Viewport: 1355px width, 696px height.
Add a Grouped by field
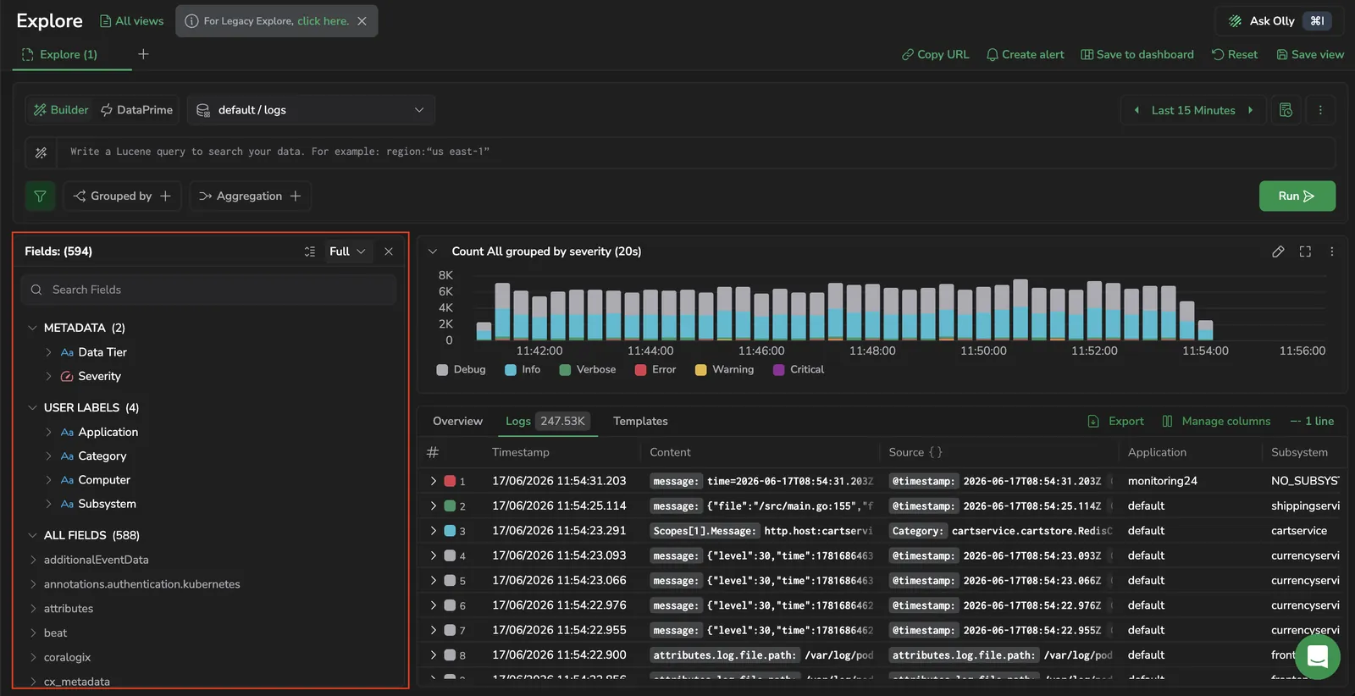point(122,196)
